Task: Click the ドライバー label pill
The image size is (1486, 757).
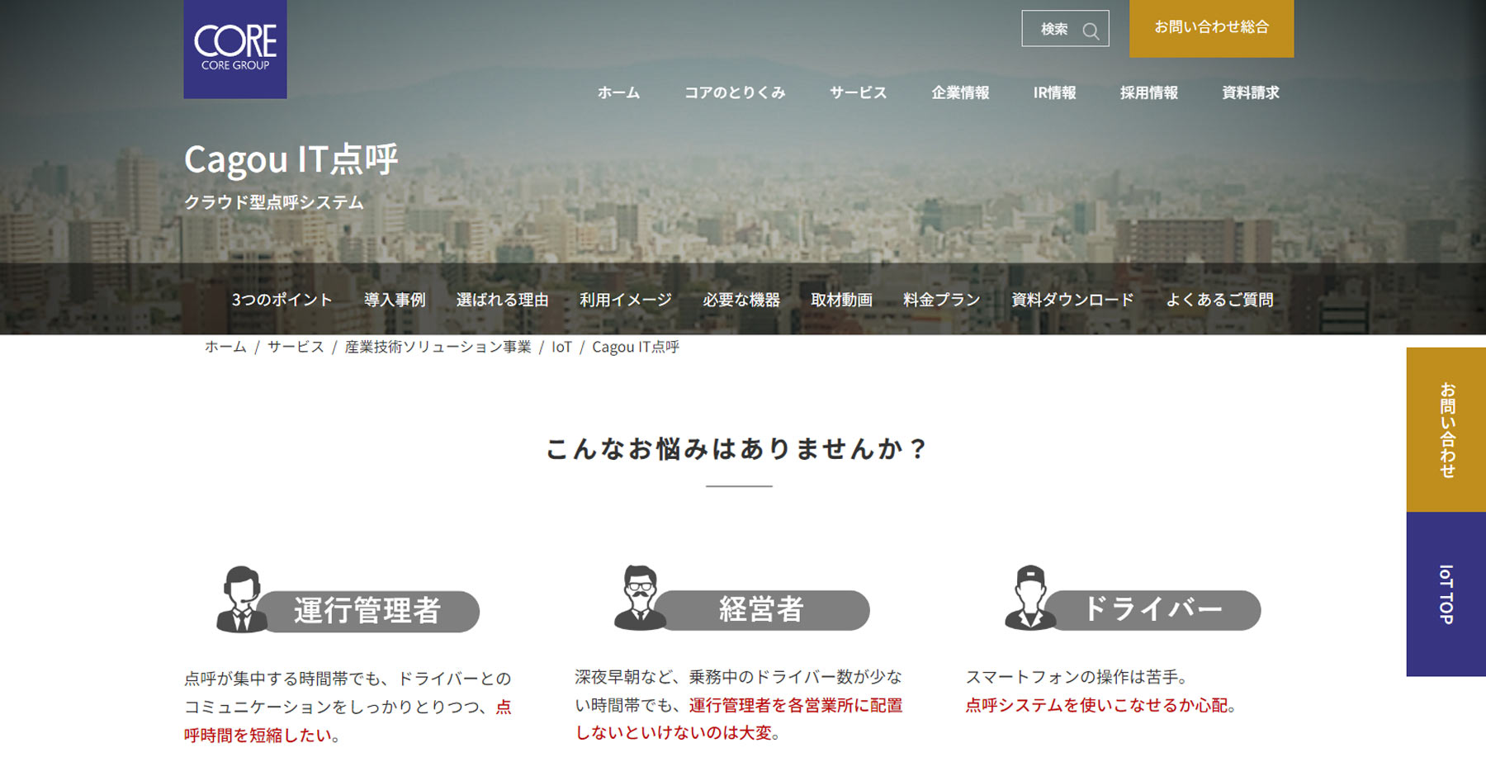Action: (x=1152, y=609)
